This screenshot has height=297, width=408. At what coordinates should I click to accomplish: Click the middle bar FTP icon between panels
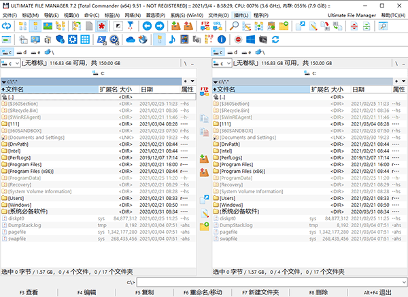204,92
